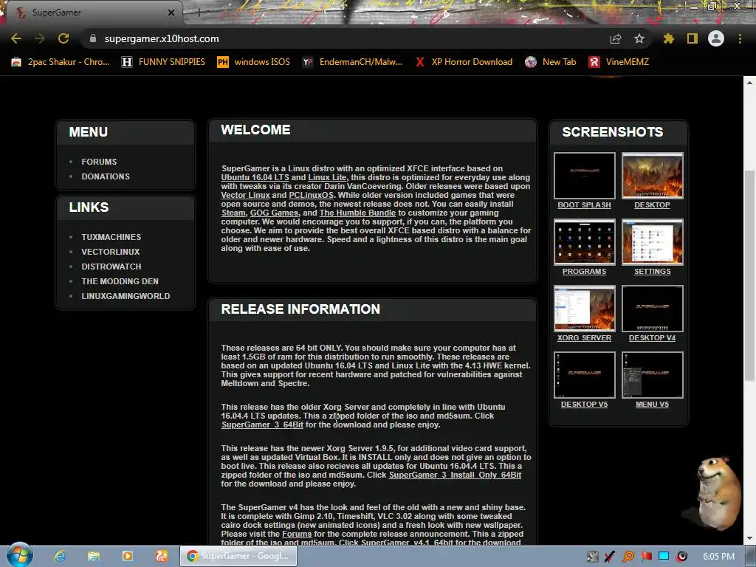Screen dimensions: 756x567
Task: Close the SuperGamer tab
Action: [171, 13]
